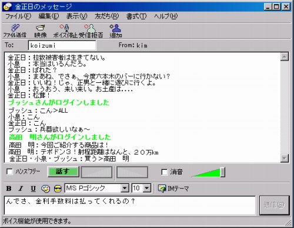Expand the MS Pゴシック font dropdown
The image size is (294, 228).
tap(125, 188)
